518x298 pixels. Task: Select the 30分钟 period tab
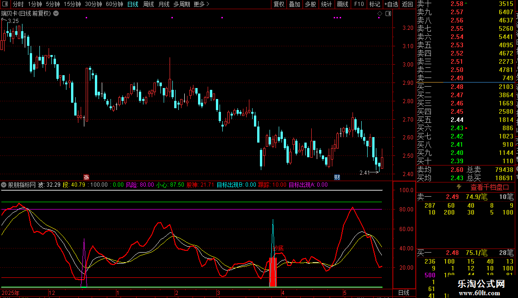[x=94, y=4]
